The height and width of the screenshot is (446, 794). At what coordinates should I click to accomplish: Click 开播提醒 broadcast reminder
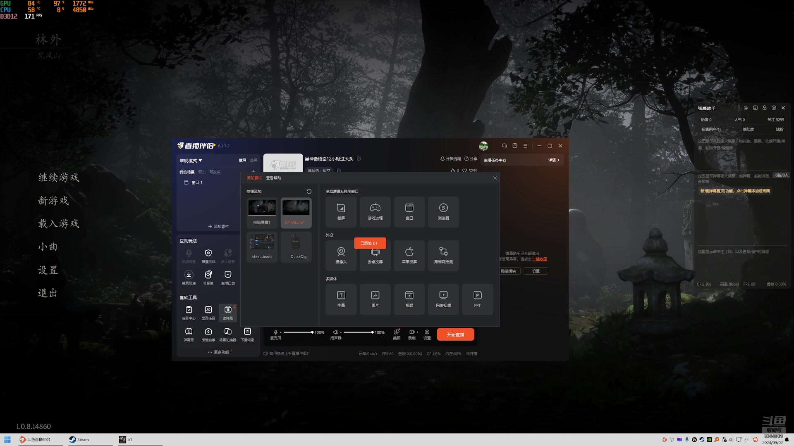[x=450, y=159]
